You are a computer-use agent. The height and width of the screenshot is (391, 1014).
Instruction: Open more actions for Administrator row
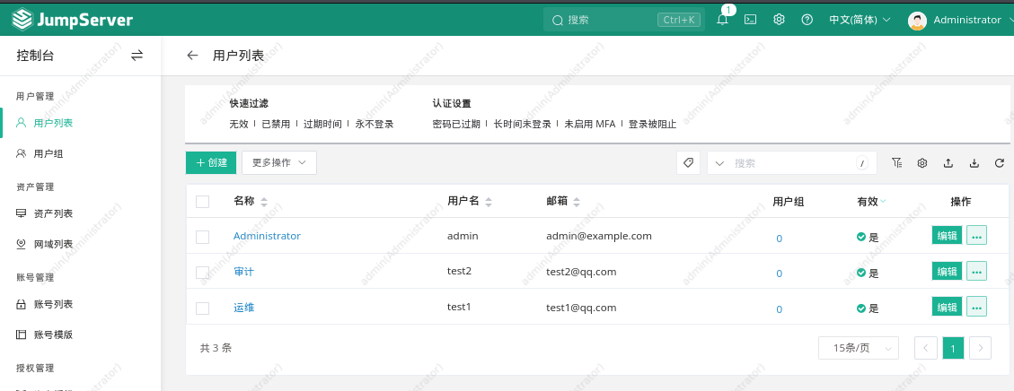click(x=976, y=236)
